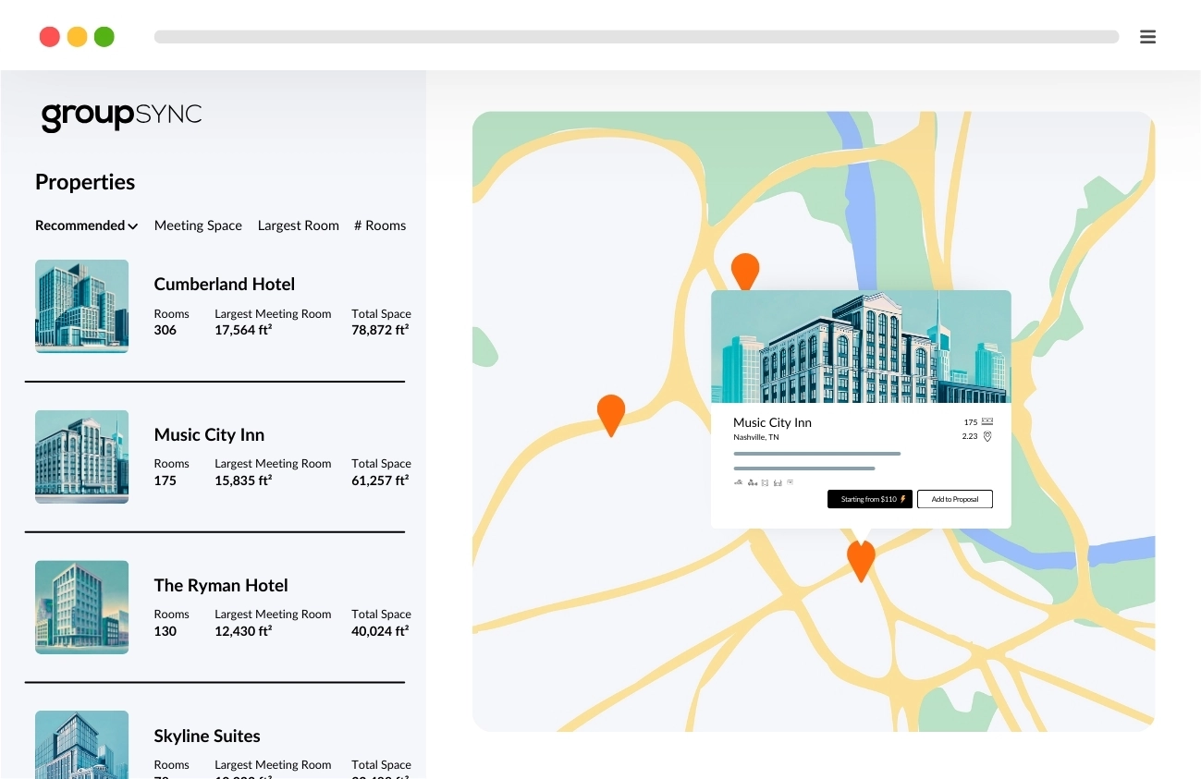Sort properties by Meeting Space

[198, 225]
